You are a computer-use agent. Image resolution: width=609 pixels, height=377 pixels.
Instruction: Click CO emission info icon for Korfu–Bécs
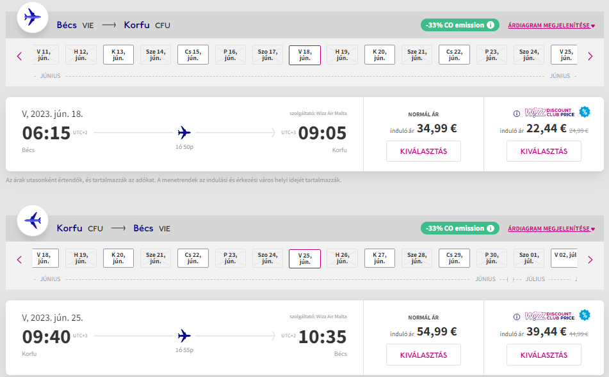pos(491,228)
